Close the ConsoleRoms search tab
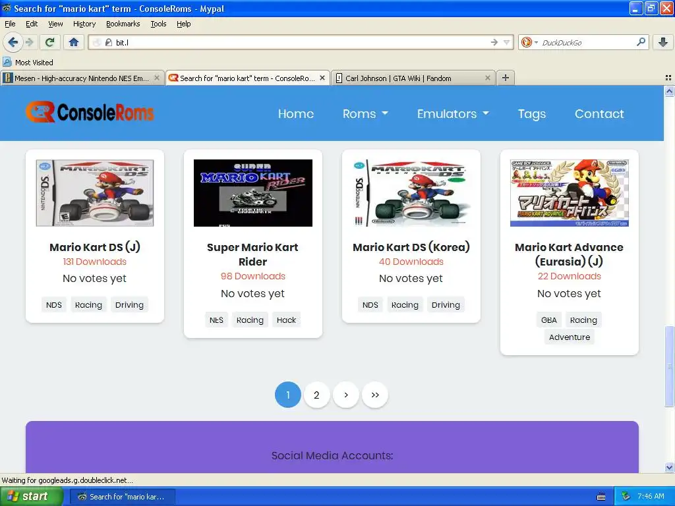 (322, 78)
